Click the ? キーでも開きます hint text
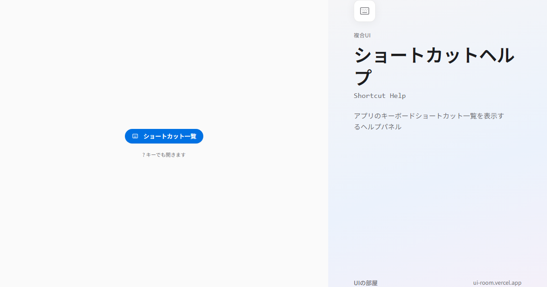The height and width of the screenshot is (287, 547). 164,155
